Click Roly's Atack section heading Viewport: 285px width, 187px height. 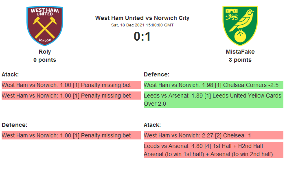tap(10, 74)
